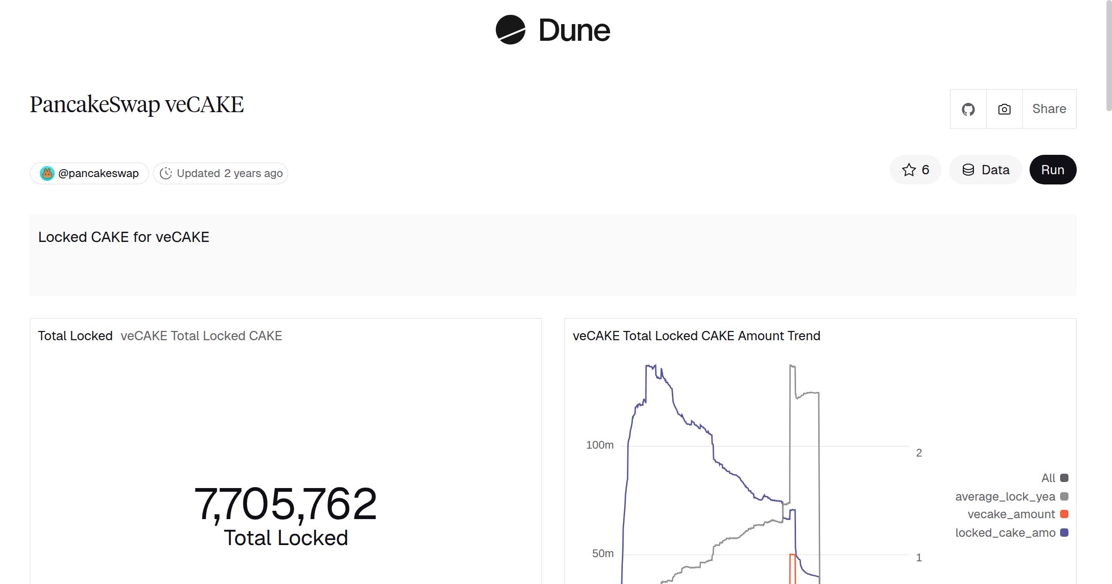Click the camera screenshot icon
The width and height of the screenshot is (1112, 584).
1004,109
